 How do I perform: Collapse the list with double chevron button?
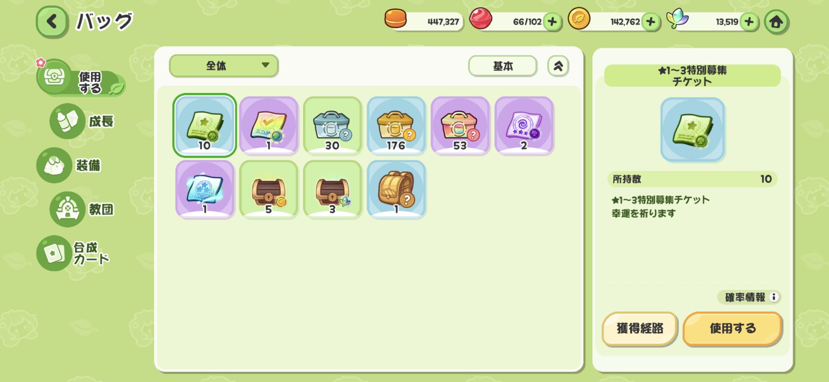[x=558, y=66]
